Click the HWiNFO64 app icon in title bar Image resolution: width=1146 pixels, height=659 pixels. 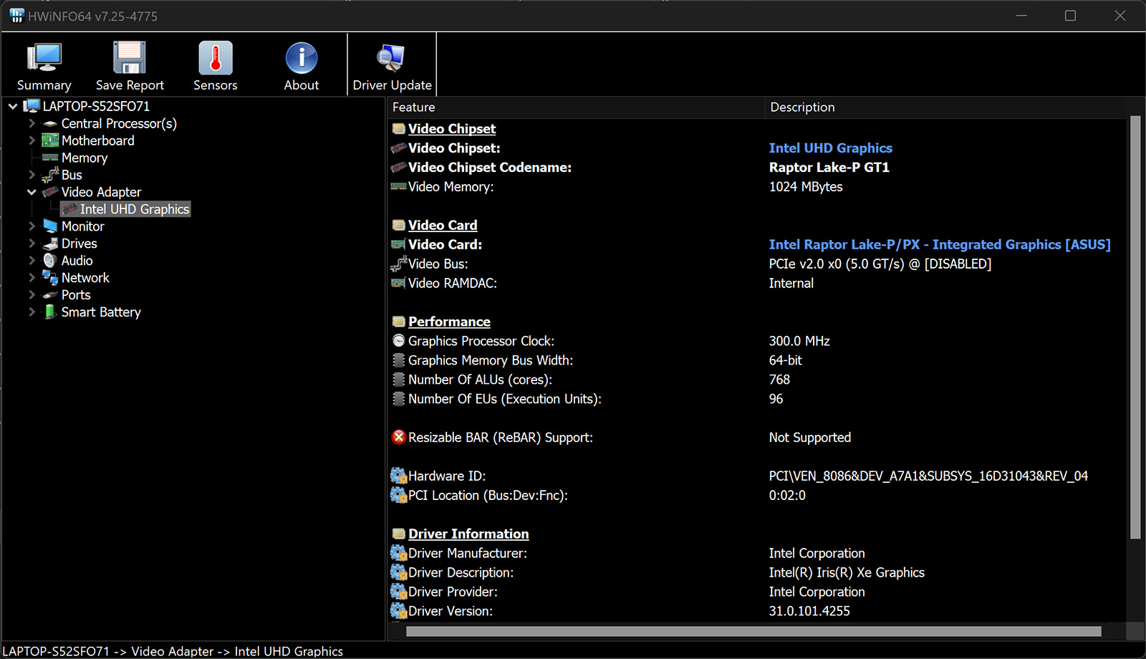click(x=17, y=16)
